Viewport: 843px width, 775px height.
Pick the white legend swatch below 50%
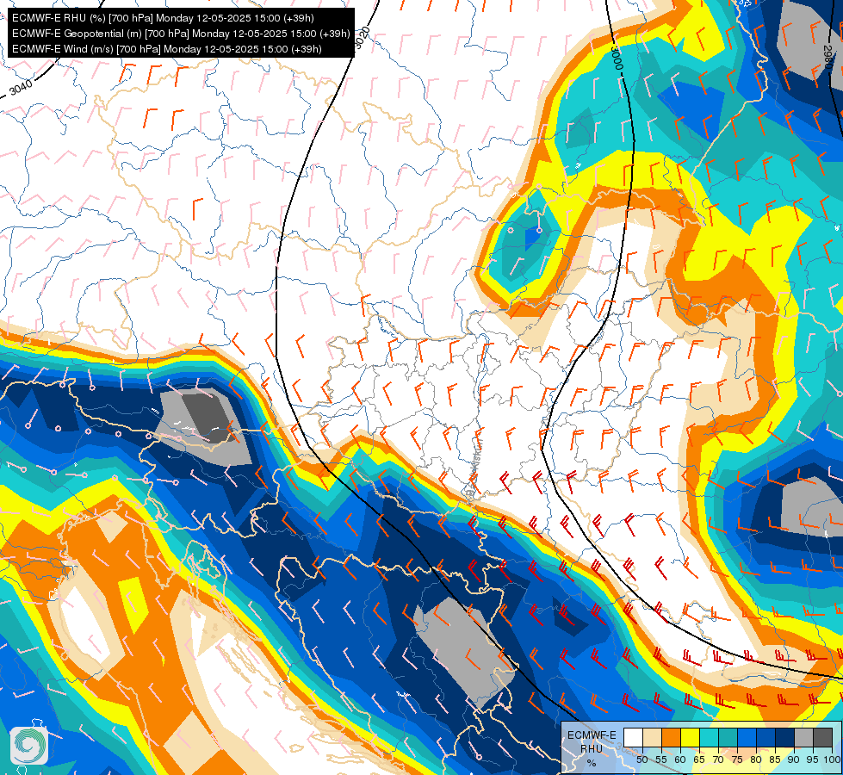[x=633, y=737]
